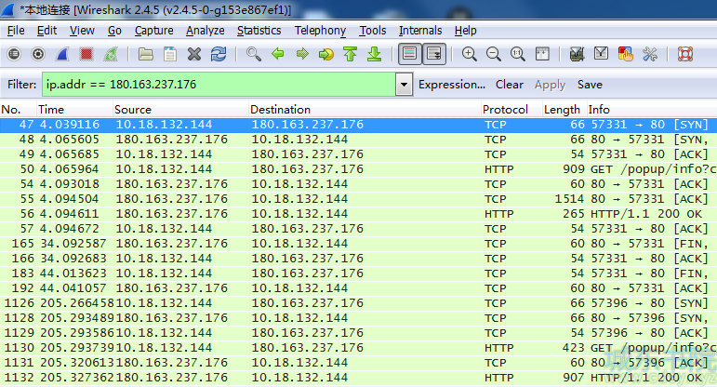717x387 pixels.
Task: Open preferences wrench icon
Action: coord(650,55)
